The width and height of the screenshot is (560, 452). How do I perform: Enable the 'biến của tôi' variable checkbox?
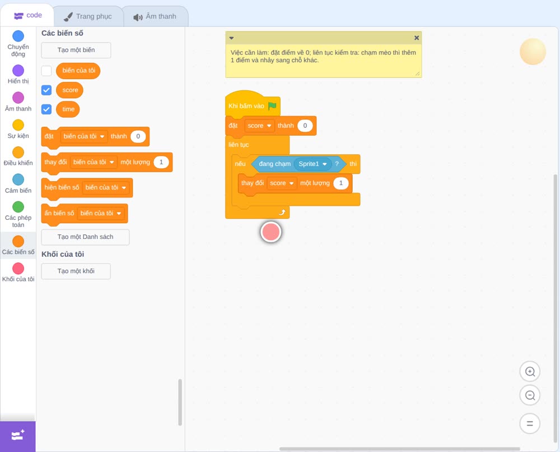click(46, 71)
